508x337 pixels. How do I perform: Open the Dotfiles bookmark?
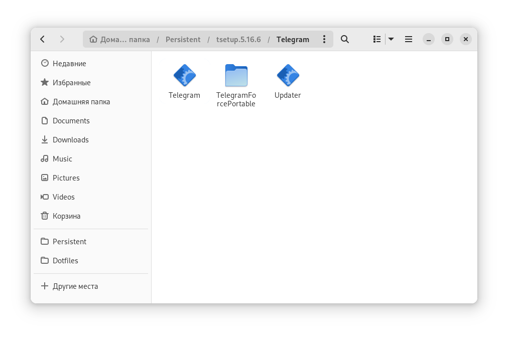pos(65,261)
